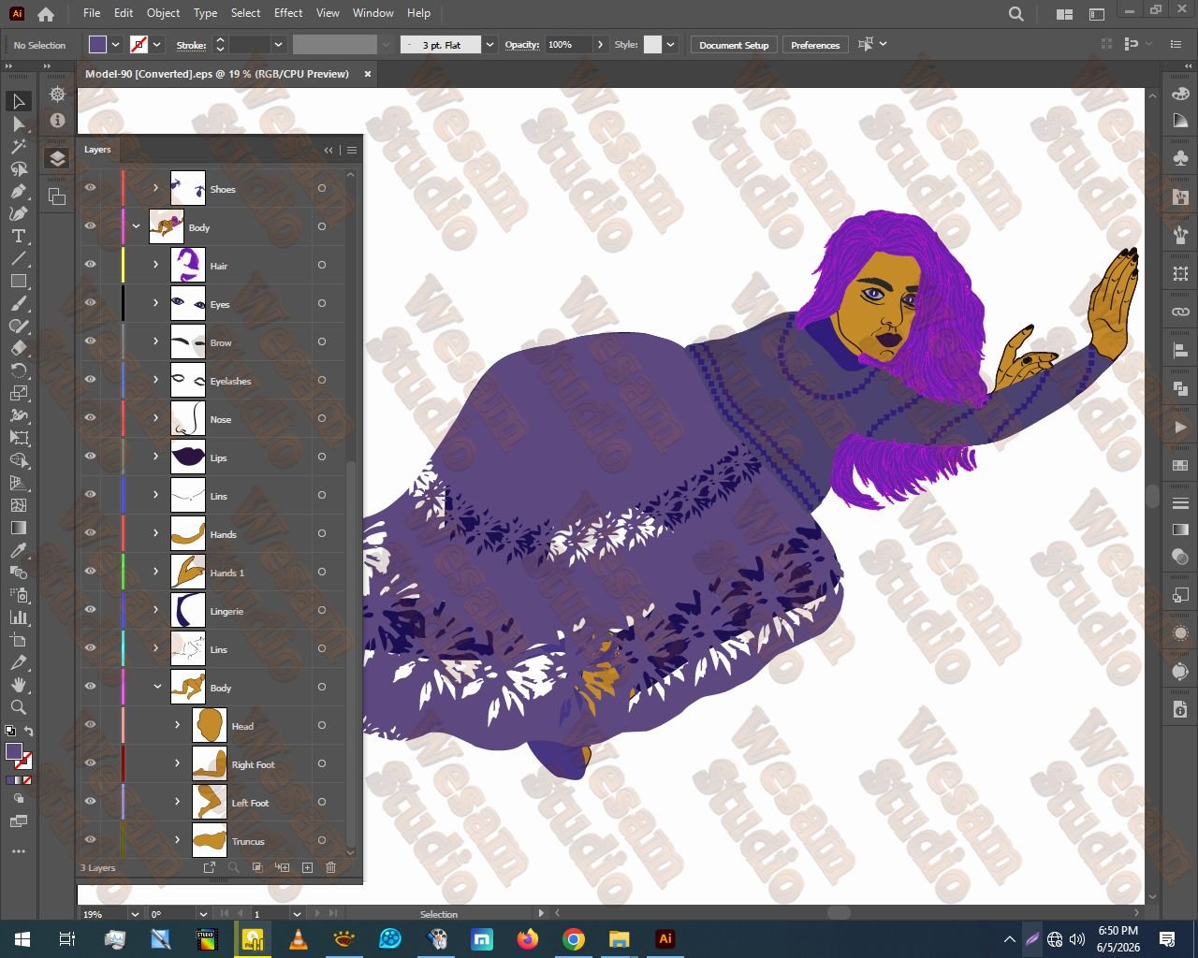Toggle visibility of the Nose layer

pyautogui.click(x=90, y=418)
